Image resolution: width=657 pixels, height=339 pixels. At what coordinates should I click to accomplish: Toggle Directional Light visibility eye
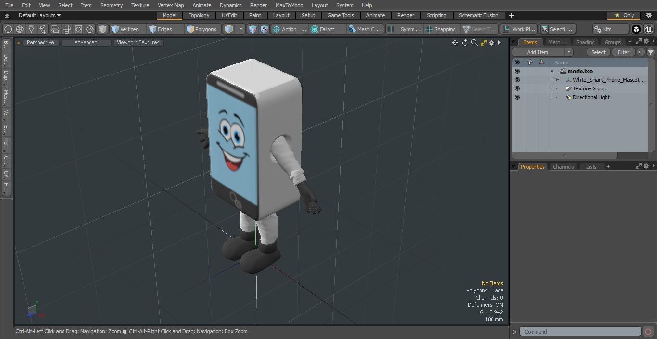click(x=517, y=97)
